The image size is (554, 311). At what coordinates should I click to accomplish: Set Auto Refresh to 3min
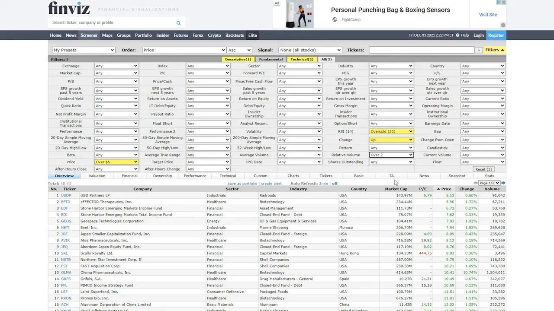[323, 183]
